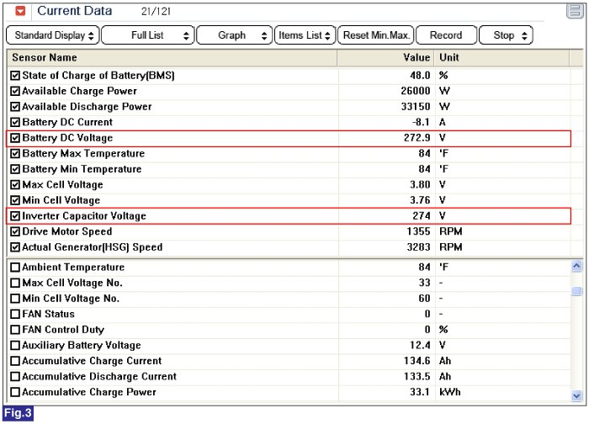This screenshot has width=589, height=424.
Task: Check the FAN Status checkbox
Action: [15, 314]
